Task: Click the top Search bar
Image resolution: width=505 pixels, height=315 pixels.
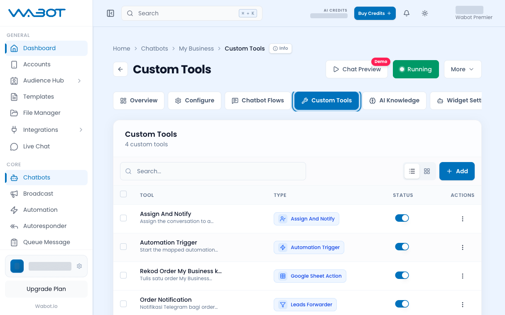Action: point(192,13)
